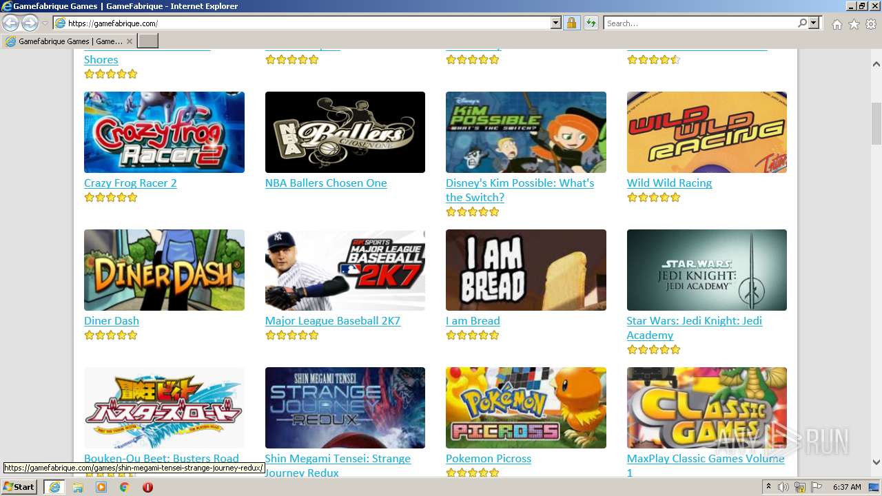Click the page scrollbar down arrow

876,462
